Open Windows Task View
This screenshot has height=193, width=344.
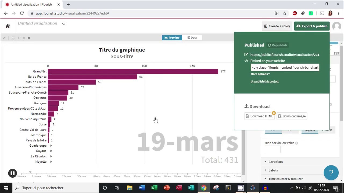pos(117,188)
